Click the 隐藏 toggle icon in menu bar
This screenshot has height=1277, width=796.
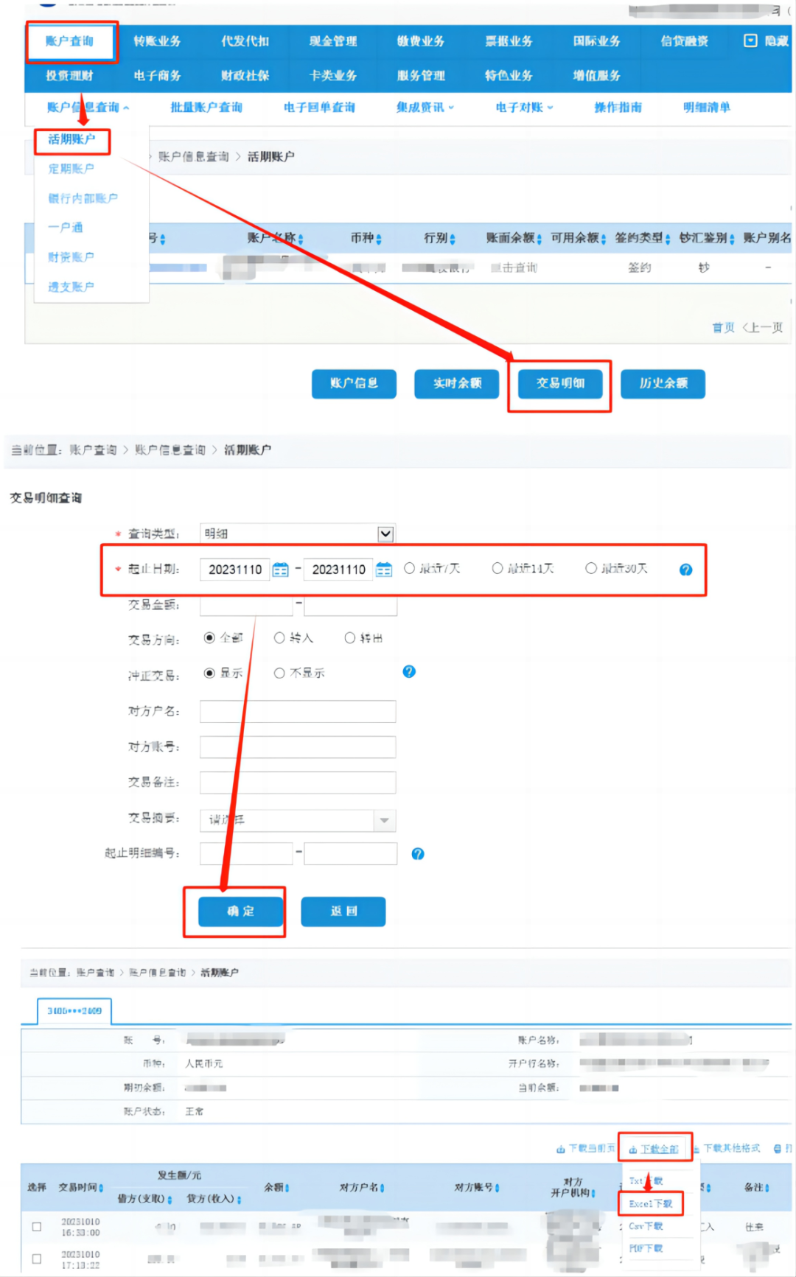[x=750, y=41]
